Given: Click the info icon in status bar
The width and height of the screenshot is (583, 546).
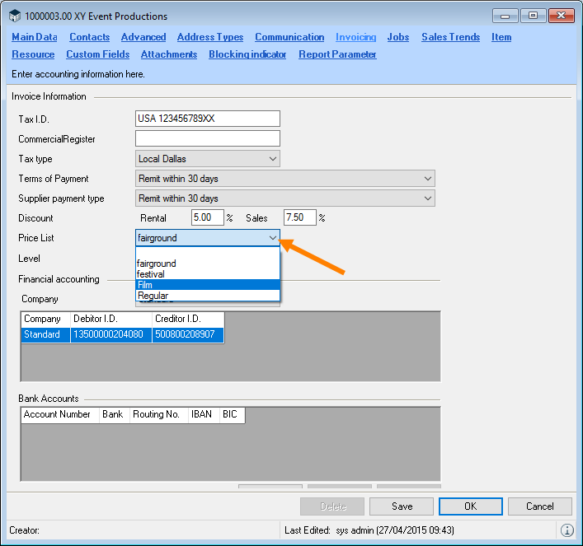Looking at the screenshot, I should [x=567, y=530].
